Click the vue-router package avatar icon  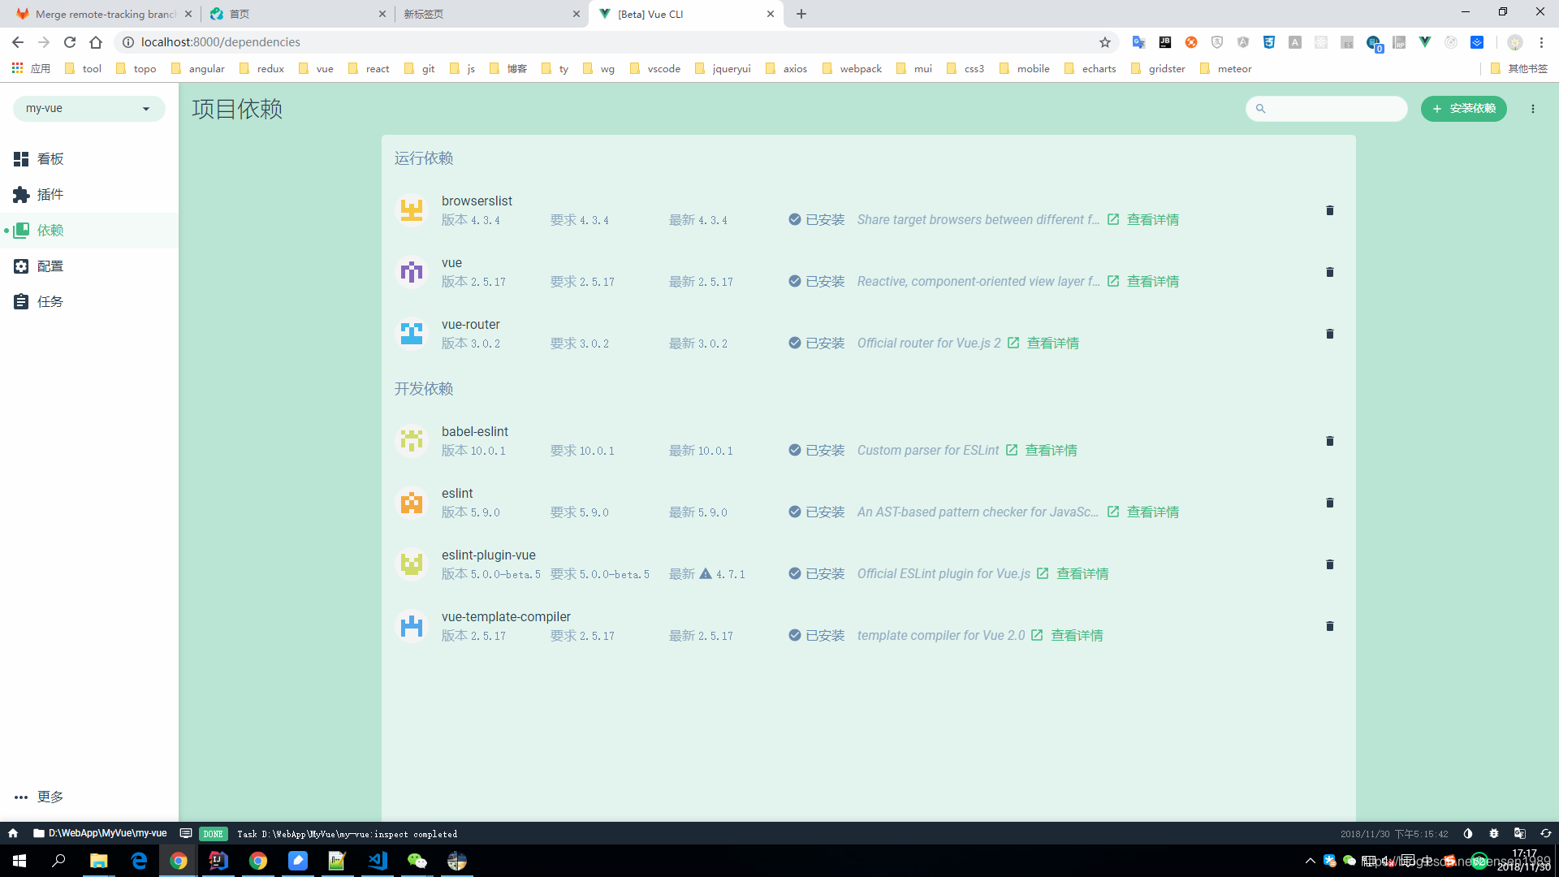[412, 334]
